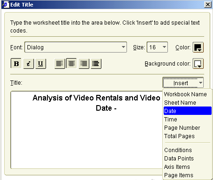The width and height of the screenshot is (213, 180).
Task: Select Time in the Insert menu
Action: point(187,120)
